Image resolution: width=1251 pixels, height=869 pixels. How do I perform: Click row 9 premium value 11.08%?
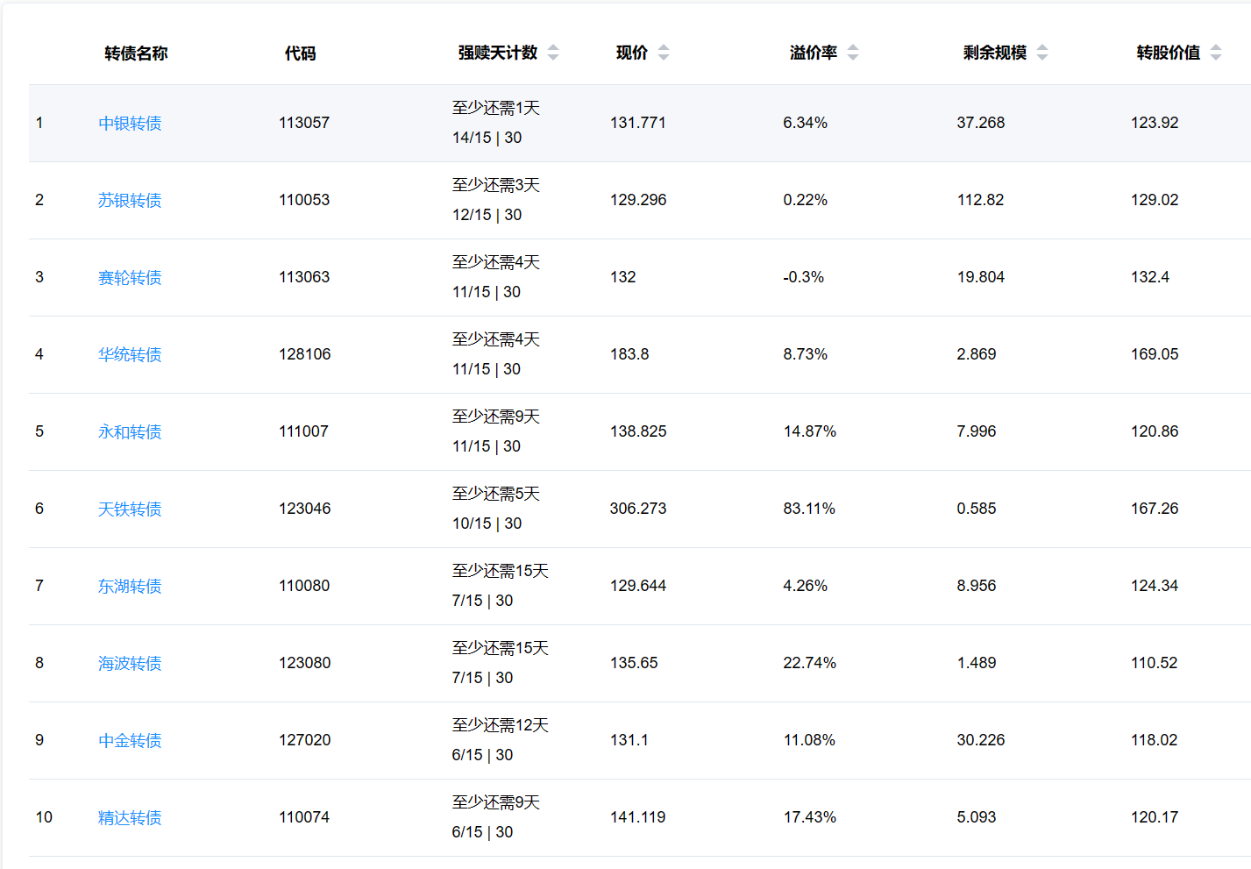pos(809,740)
